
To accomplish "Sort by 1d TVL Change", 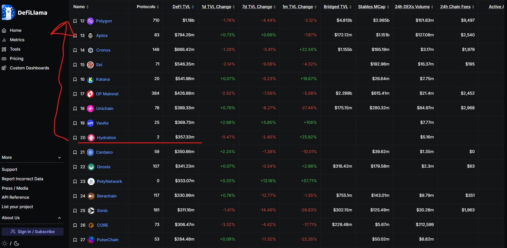I will click(x=218, y=7).
